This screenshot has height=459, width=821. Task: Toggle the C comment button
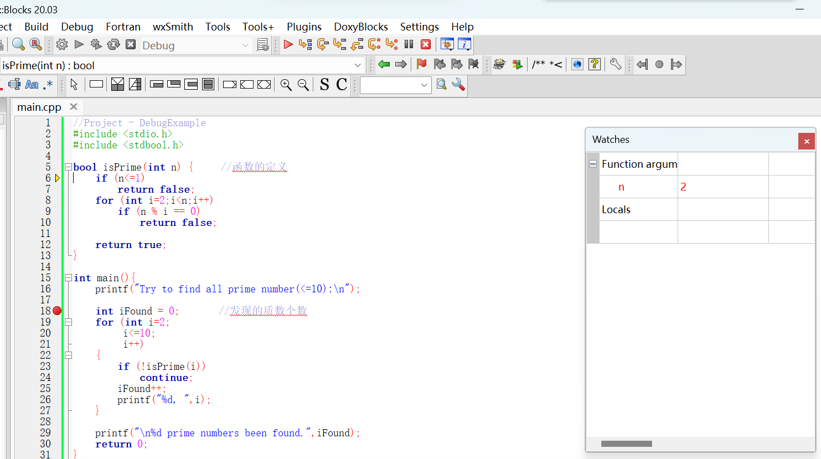click(x=342, y=84)
